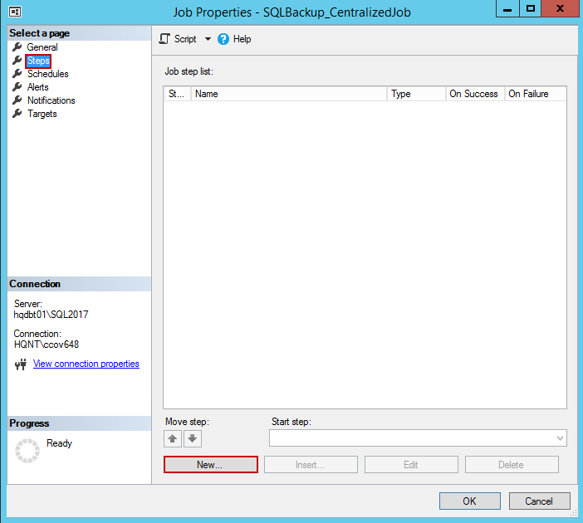The width and height of the screenshot is (583, 523).
Task: Click the Script toolbar button
Action: click(178, 39)
